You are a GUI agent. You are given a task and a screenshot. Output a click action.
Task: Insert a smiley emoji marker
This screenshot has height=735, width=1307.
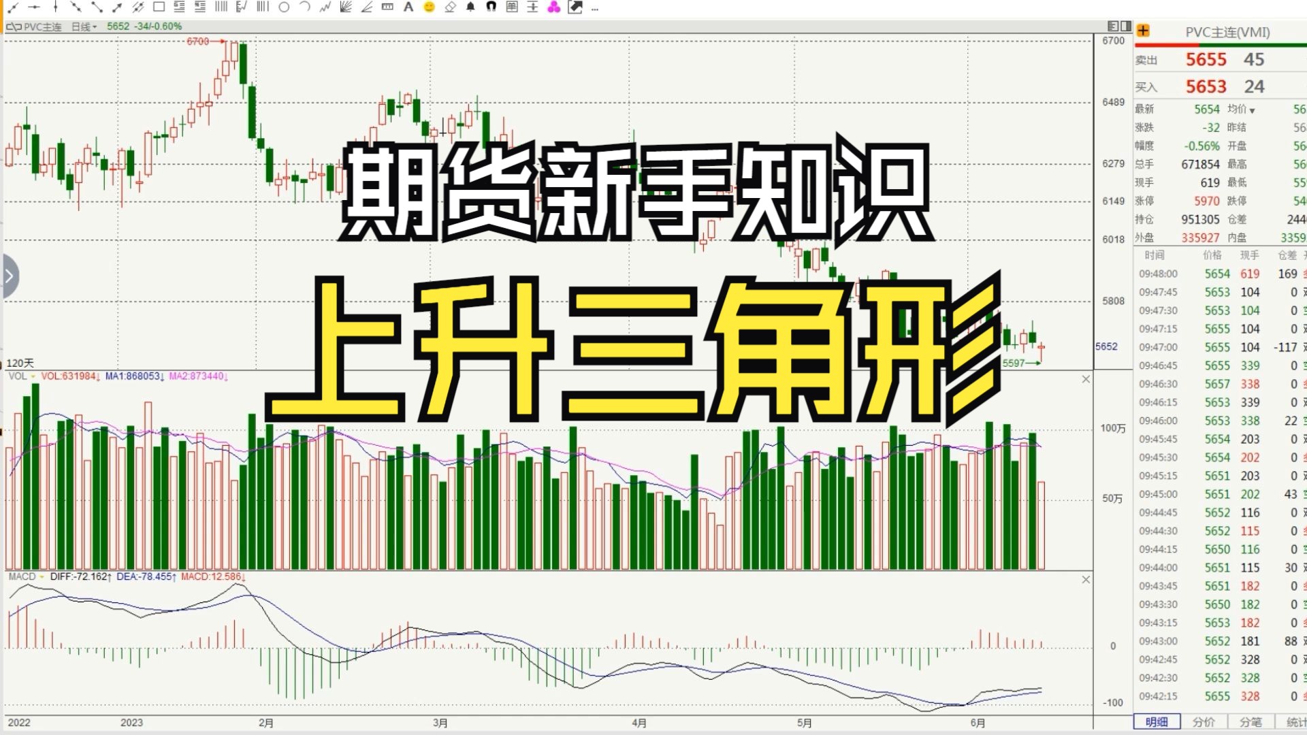(429, 7)
